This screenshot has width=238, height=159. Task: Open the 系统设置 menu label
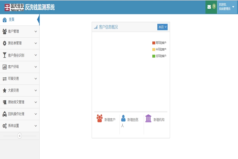coord(13,126)
